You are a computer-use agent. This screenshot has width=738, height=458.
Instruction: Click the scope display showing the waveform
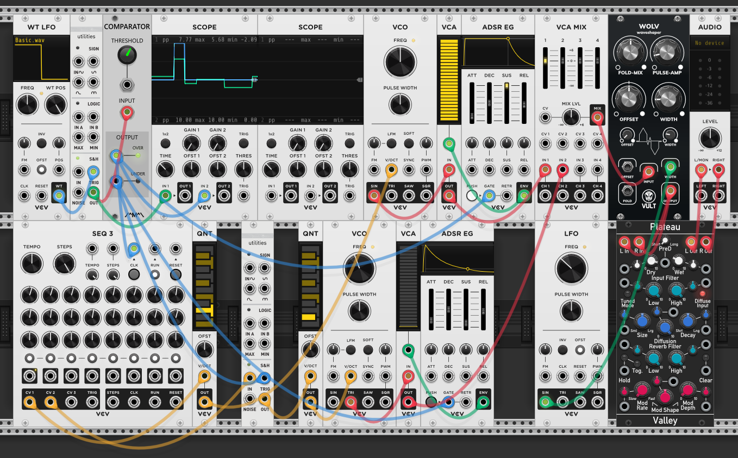[x=204, y=80]
